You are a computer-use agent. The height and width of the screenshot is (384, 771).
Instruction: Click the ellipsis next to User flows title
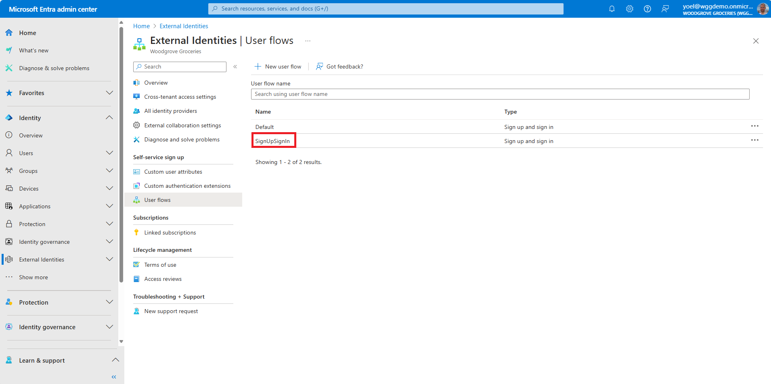308,41
